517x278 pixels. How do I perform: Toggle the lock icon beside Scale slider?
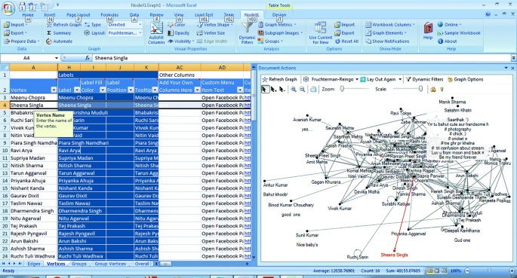[x=433, y=89]
